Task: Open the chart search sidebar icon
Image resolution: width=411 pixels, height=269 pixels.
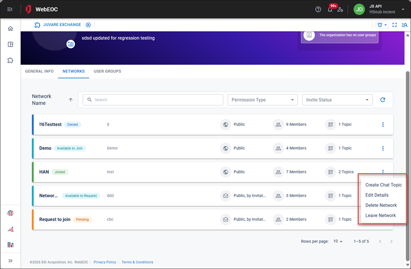Action: (x=10, y=229)
